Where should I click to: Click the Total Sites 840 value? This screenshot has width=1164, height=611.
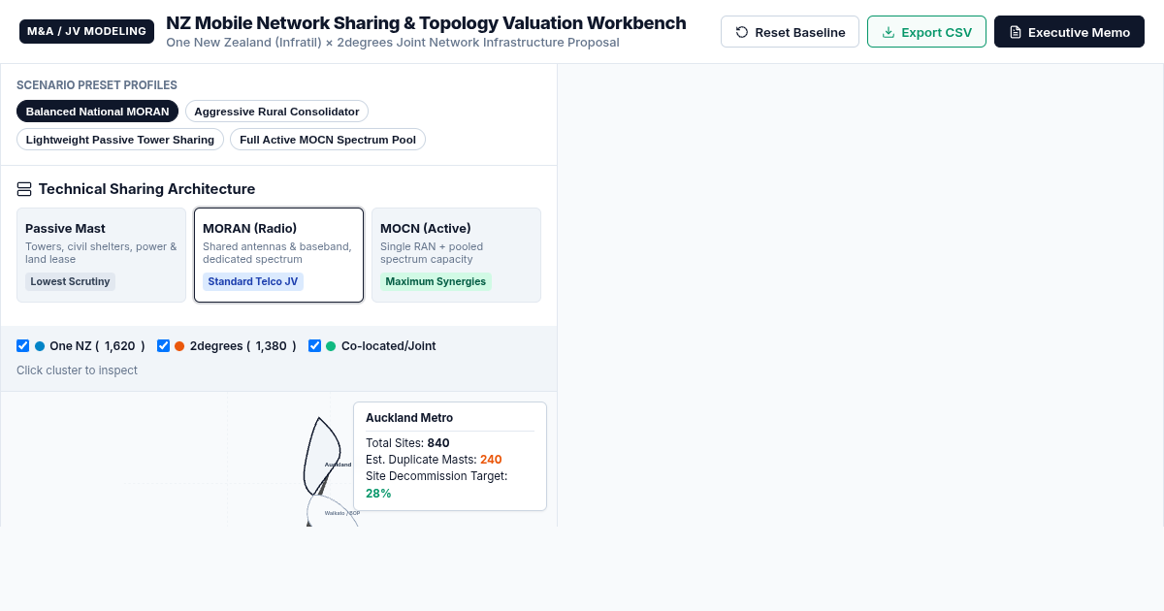pos(438,443)
